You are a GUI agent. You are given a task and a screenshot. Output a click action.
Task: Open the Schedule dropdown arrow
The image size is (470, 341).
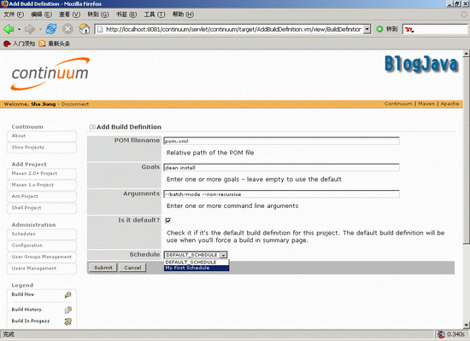point(223,255)
